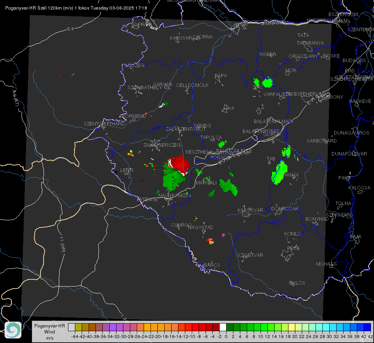The height and width of the screenshot is (343, 374).
Task: Click the green echo east of Marcali
Action: (x=228, y=187)
